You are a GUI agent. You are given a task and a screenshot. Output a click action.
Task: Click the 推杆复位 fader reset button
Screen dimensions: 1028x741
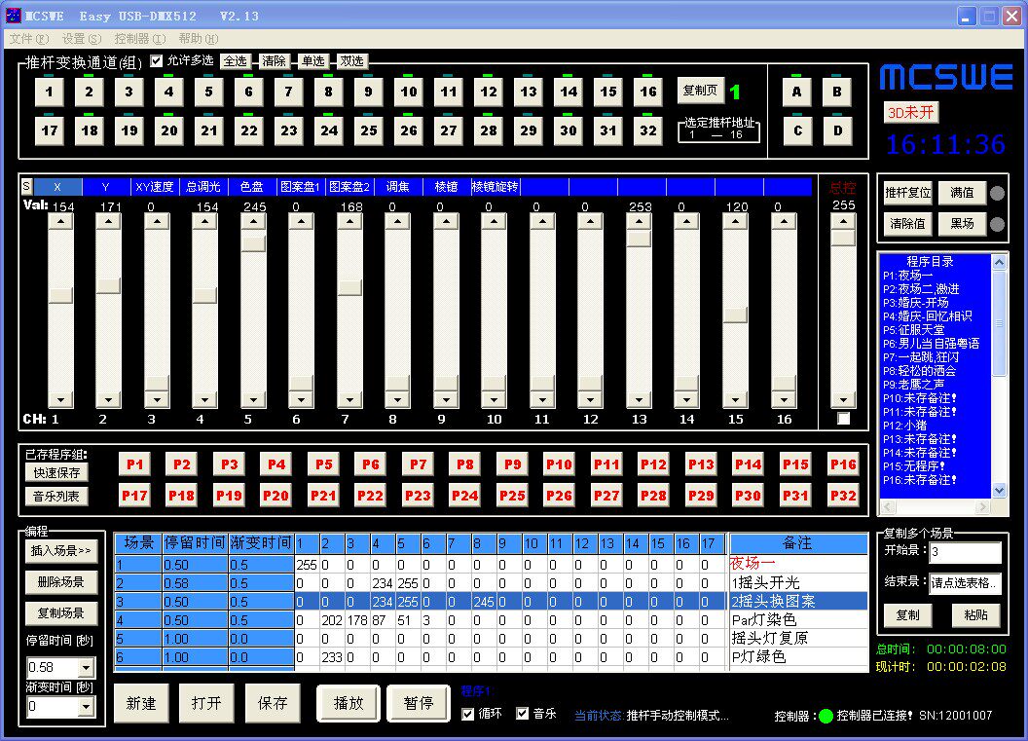pyautogui.click(x=907, y=193)
